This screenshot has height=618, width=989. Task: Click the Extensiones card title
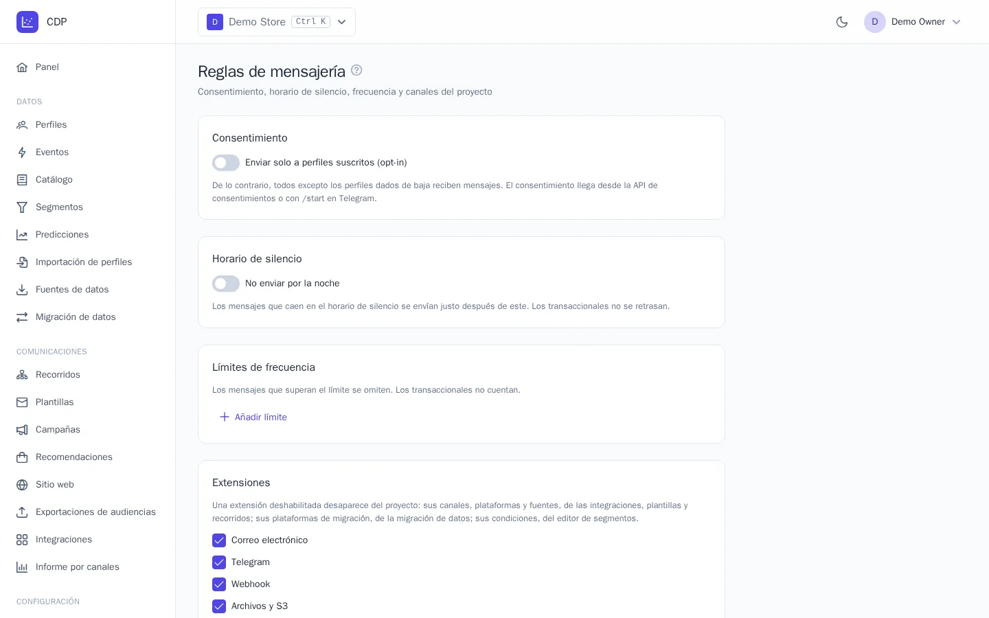coord(241,483)
